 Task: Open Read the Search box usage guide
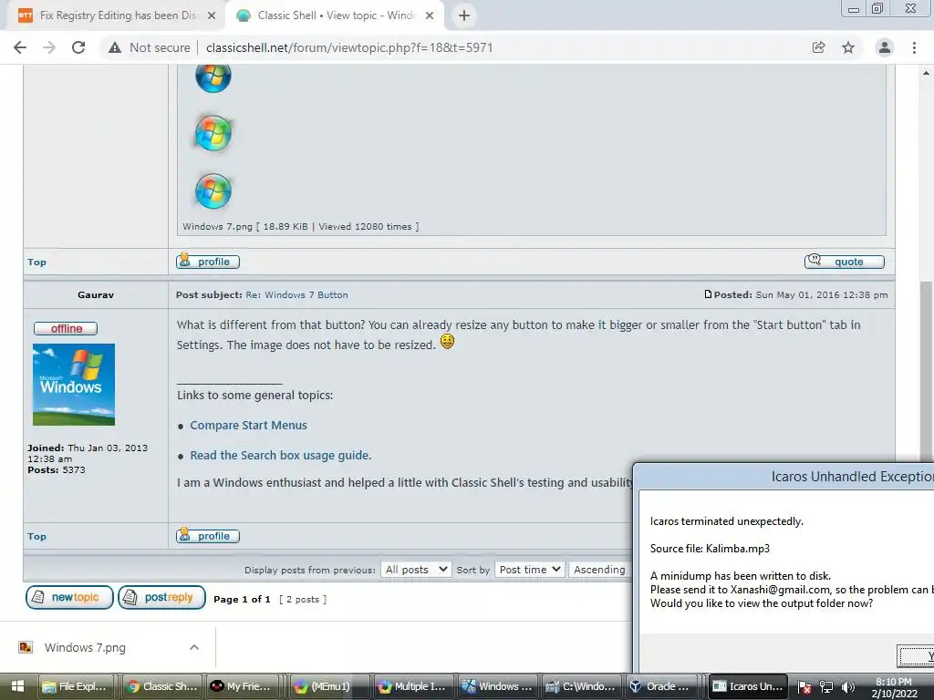click(x=281, y=456)
